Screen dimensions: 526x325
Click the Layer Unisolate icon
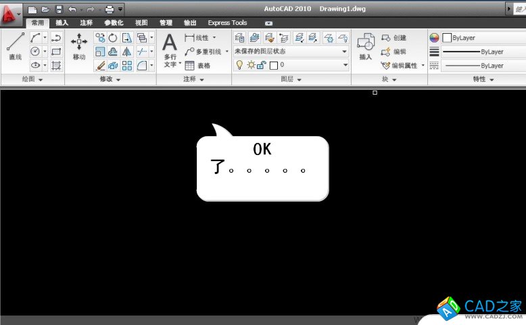point(313,38)
